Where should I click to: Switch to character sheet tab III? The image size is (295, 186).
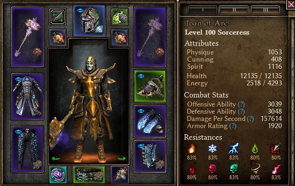pos(265,10)
